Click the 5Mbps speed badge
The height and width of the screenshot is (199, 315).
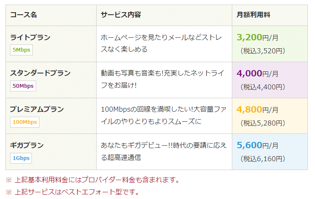(21, 50)
